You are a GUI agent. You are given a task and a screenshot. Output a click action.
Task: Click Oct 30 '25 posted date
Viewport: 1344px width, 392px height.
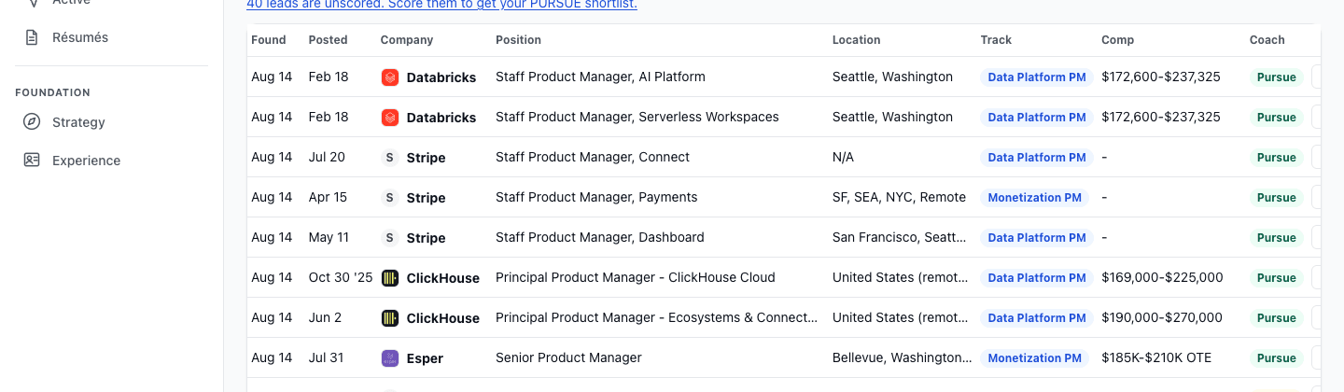(x=341, y=277)
